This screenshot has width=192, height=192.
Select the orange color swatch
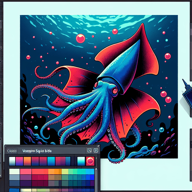[x=55, y=171]
